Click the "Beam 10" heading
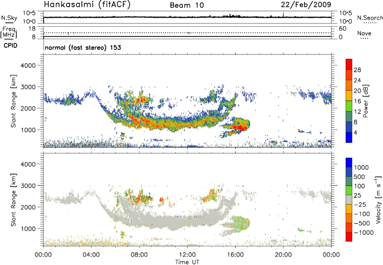This screenshot has height=265, width=383. click(x=187, y=5)
